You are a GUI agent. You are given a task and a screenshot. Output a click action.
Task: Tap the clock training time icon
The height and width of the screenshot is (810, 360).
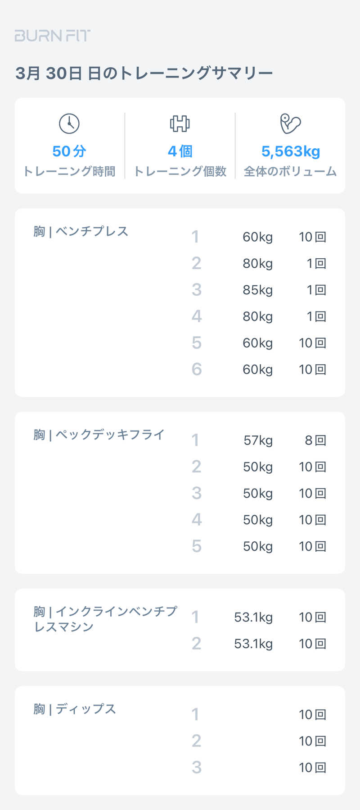(69, 124)
